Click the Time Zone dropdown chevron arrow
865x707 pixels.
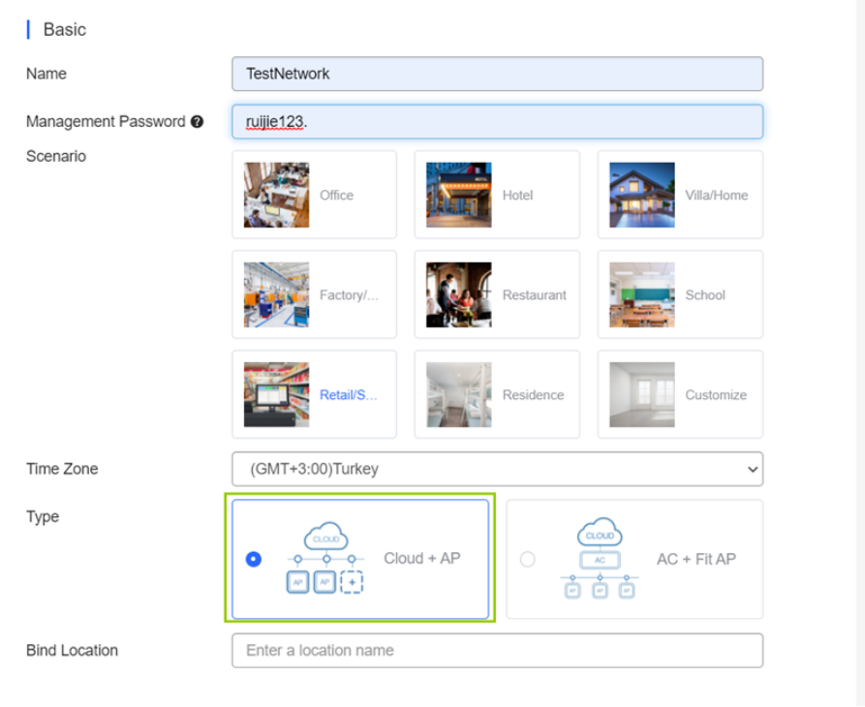pyautogui.click(x=752, y=469)
